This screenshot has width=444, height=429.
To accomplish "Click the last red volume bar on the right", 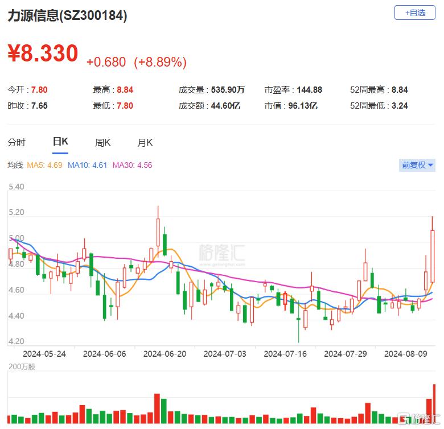I will pyautogui.click(x=434, y=403).
